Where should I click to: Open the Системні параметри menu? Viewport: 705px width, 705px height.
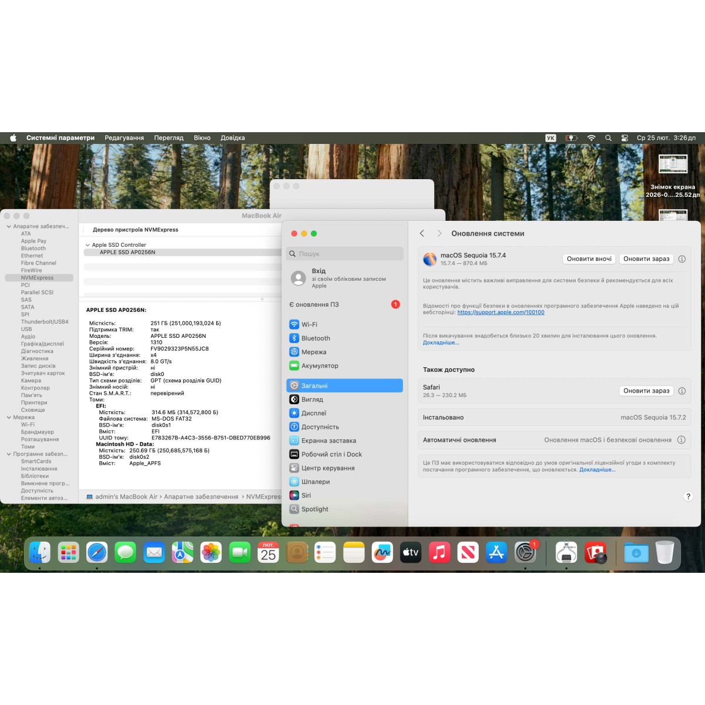click(61, 138)
